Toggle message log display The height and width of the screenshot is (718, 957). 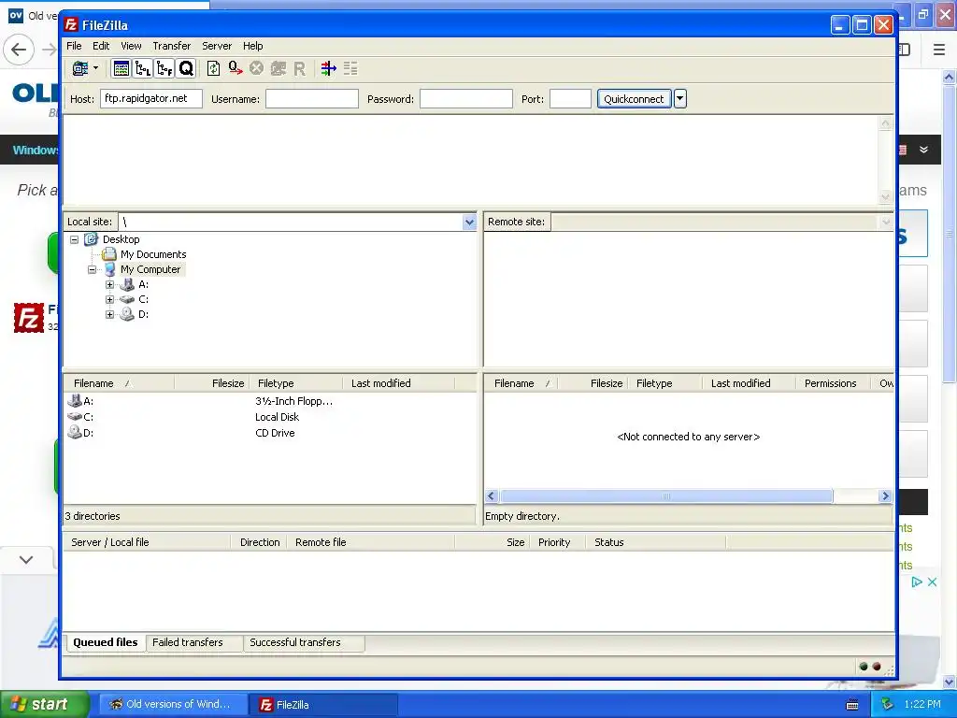tap(121, 68)
